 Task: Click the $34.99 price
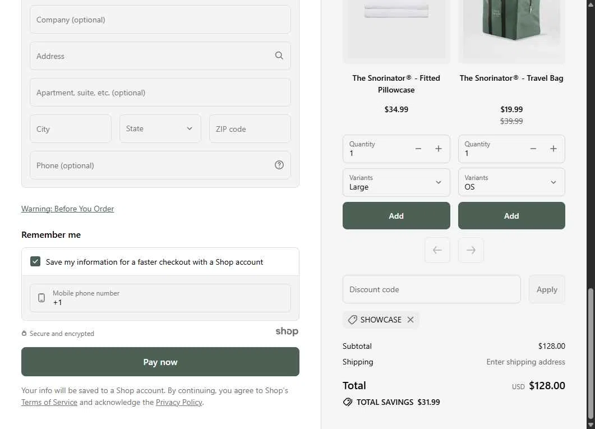coord(396,109)
